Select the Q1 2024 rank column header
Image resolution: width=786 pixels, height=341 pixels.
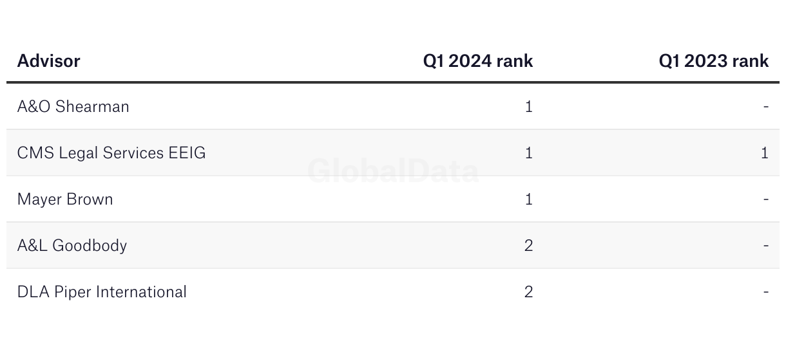[x=478, y=61]
